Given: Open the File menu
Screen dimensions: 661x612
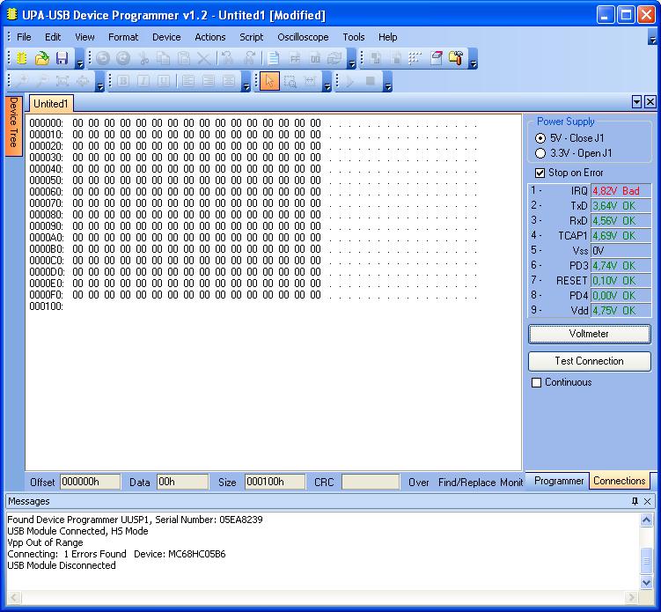Looking at the screenshot, I should (x=24, y=37).
